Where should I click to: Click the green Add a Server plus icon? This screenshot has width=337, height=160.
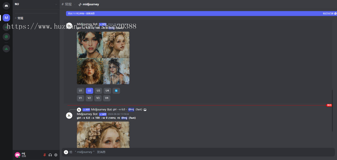point(6,27)
